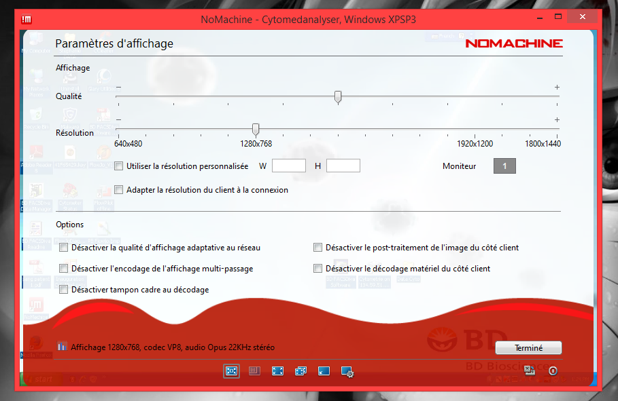Select Moniteur button 1

(504, 166)
